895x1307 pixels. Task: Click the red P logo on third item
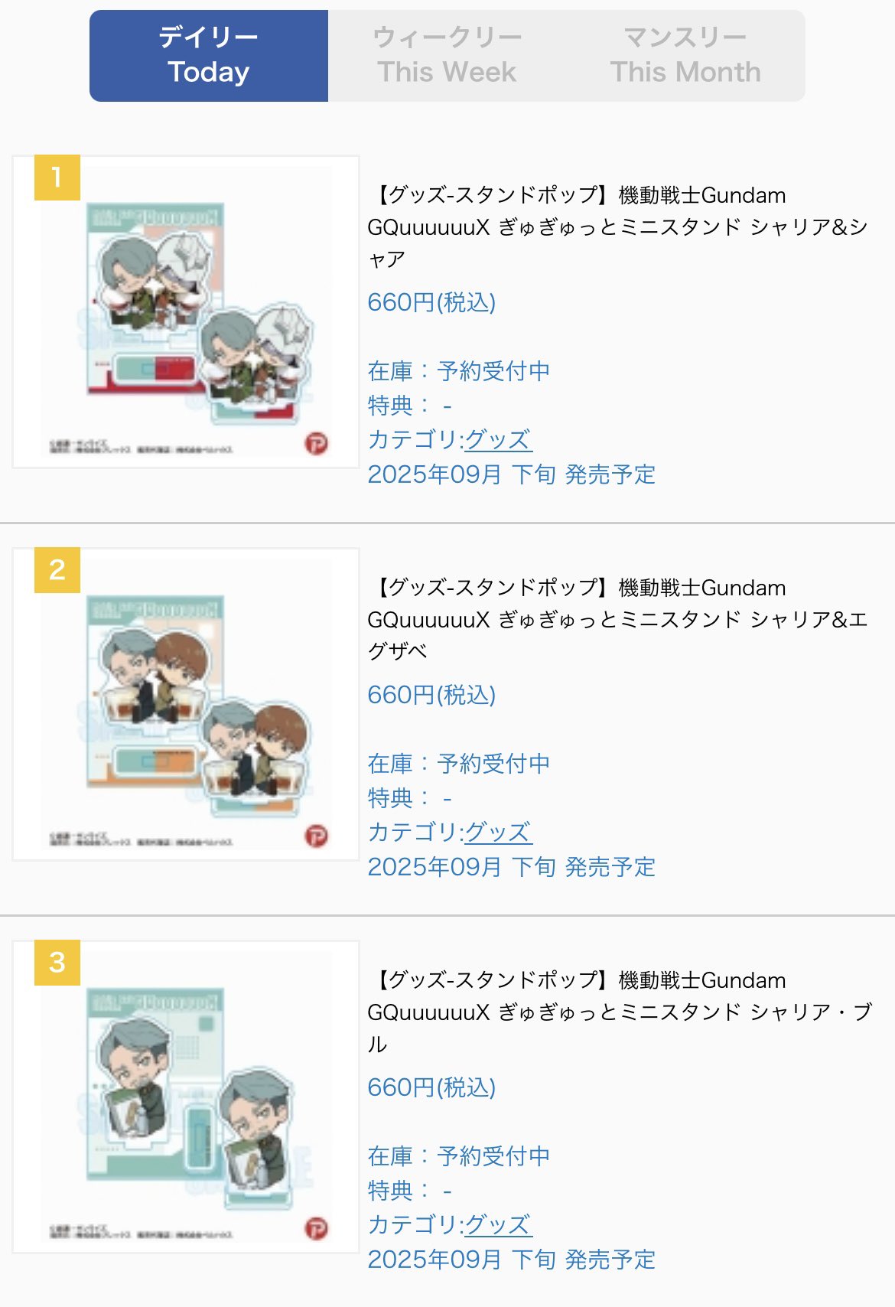click(317, 1228)
